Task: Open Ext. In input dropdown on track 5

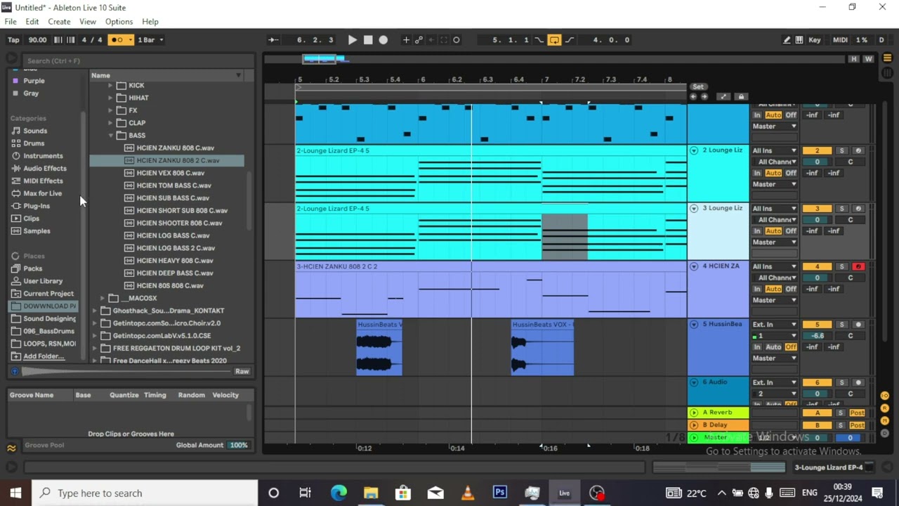Action: (x=775, y=325)
